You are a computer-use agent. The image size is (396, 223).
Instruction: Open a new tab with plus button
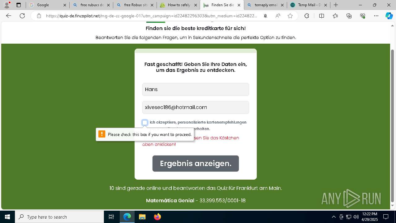click(336, 5)
